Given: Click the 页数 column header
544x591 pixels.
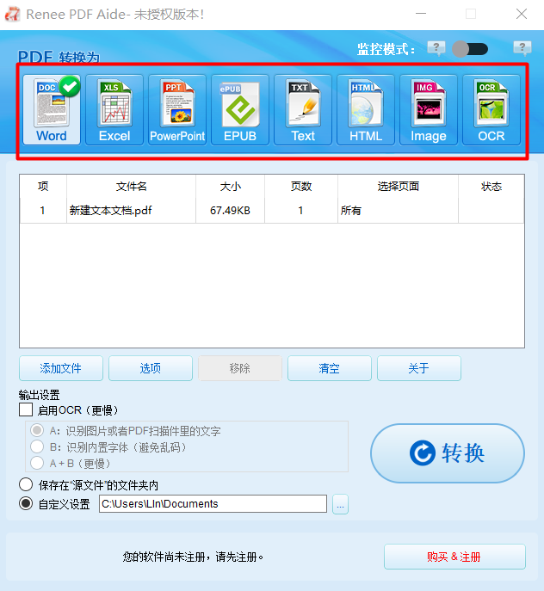Looking at the screenshot, I should pyautogui.click(x=301, y=187).
